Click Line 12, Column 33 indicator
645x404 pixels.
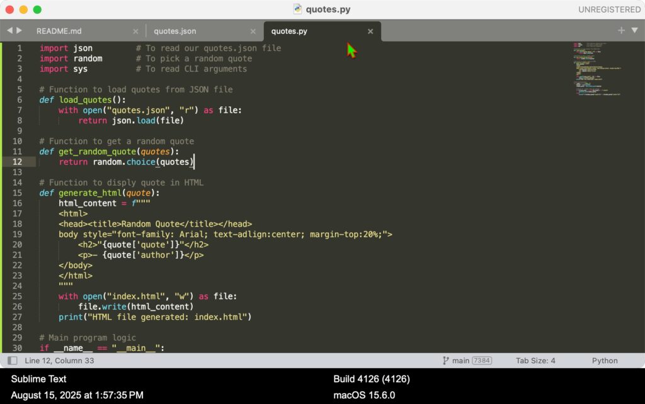pos(59,361)
